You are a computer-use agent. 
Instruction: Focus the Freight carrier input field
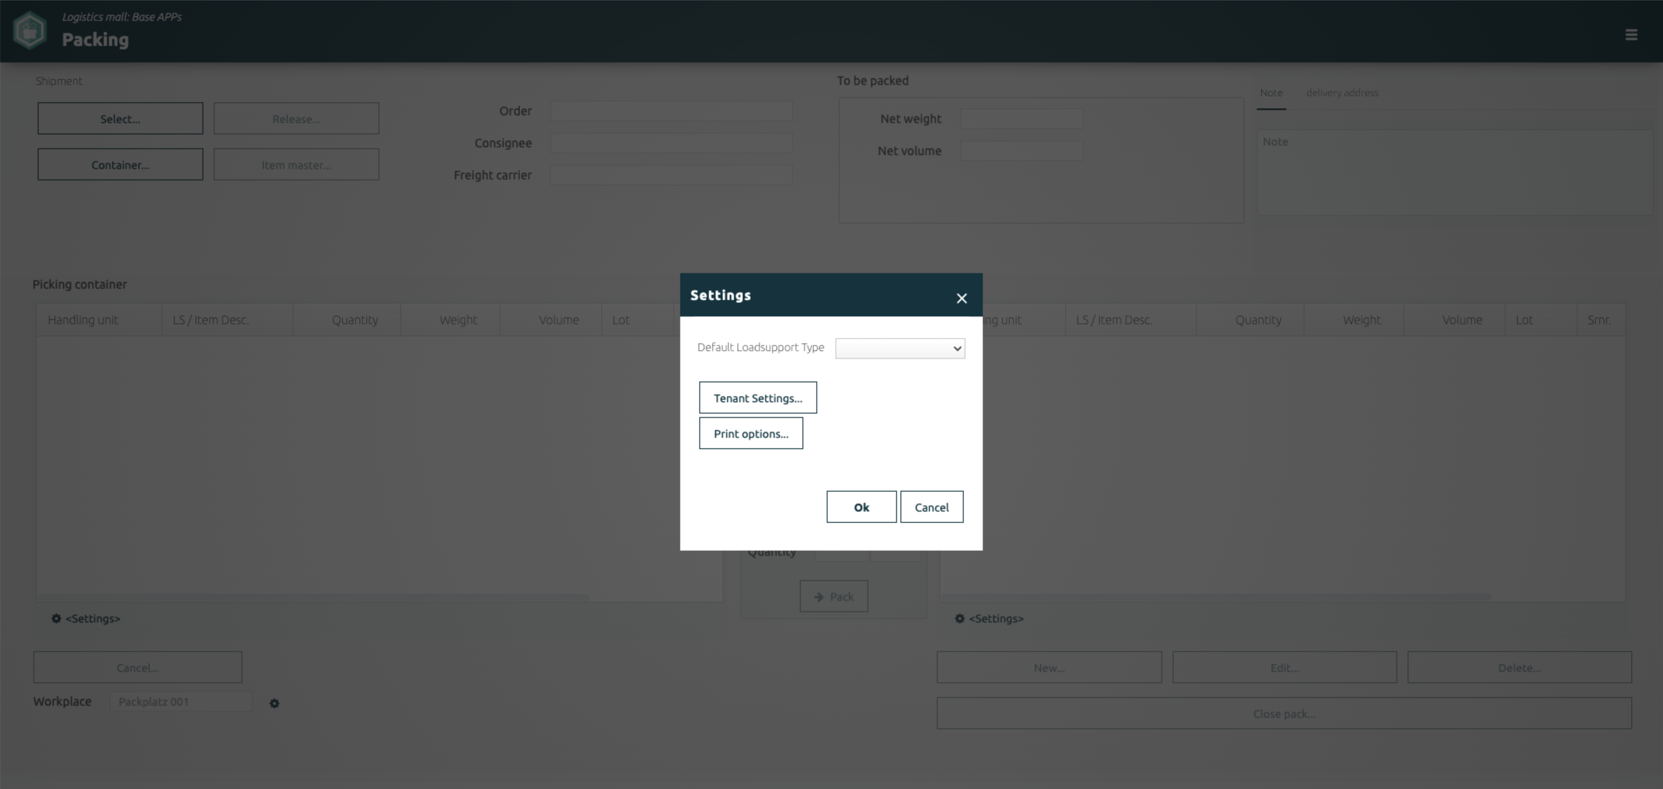pyautogui.click(x=672, y=175)
